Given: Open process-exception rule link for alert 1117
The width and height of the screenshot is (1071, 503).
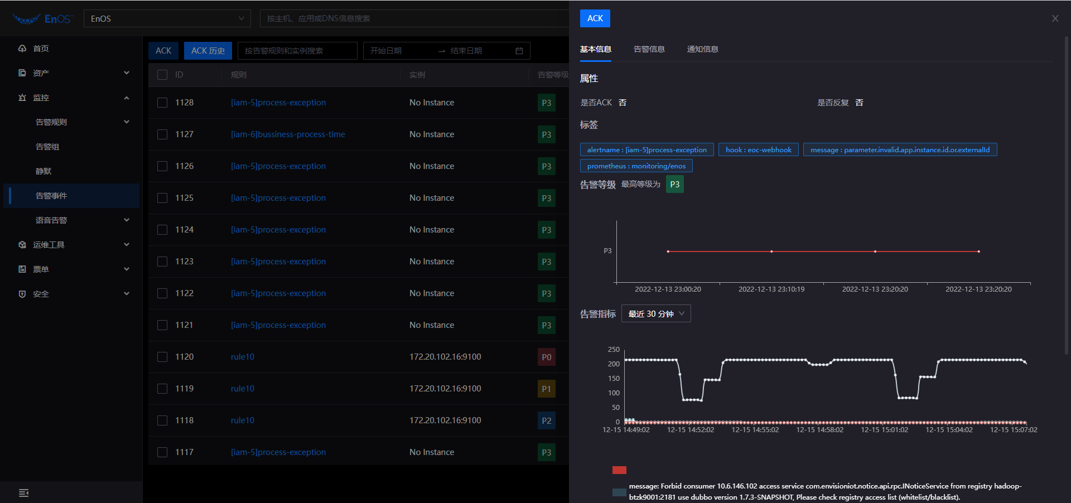Looking at the screenshot, I should (x=278, y=452).
